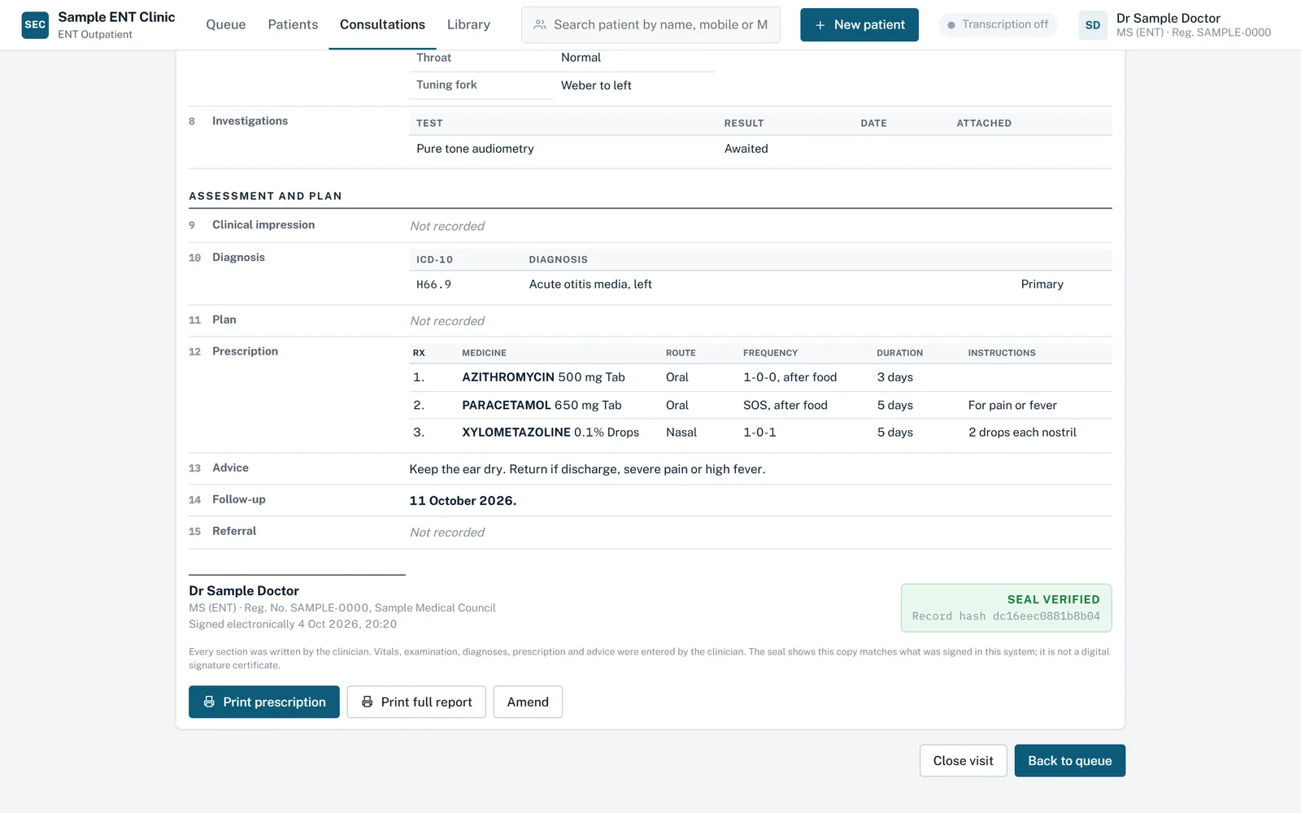Click the 2 drops each nostril instruction
Viewport: 1301px width, 813px height.
point(1022,433)
